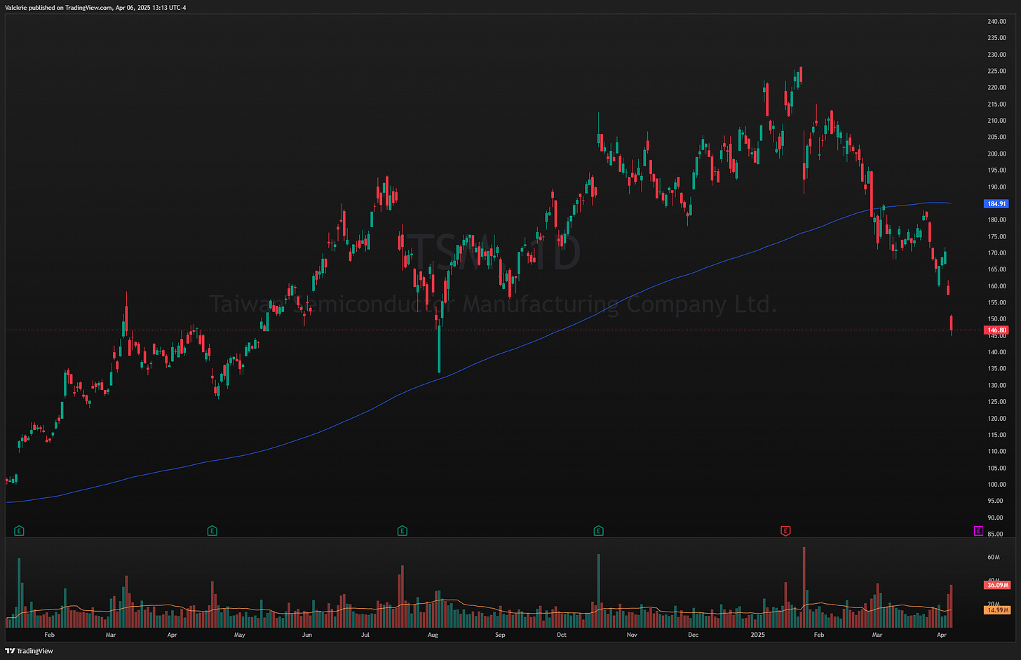The width and height of the screenshot is (1021, 660).
Task: Click the orange 14.99M volume average label
Action: [996, 610]
